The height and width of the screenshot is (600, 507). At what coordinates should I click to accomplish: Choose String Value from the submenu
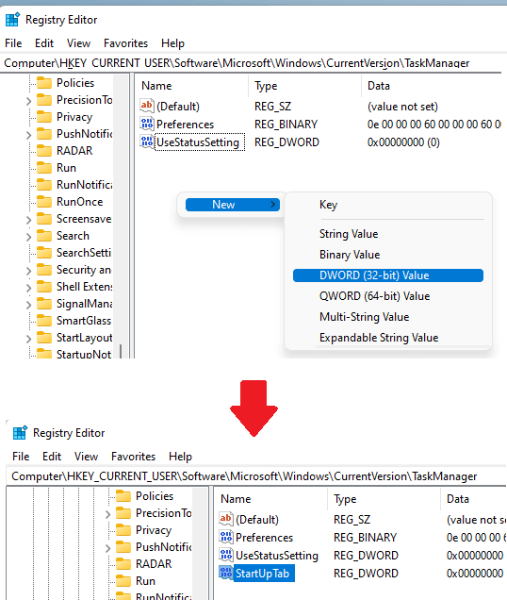[349, 234]
